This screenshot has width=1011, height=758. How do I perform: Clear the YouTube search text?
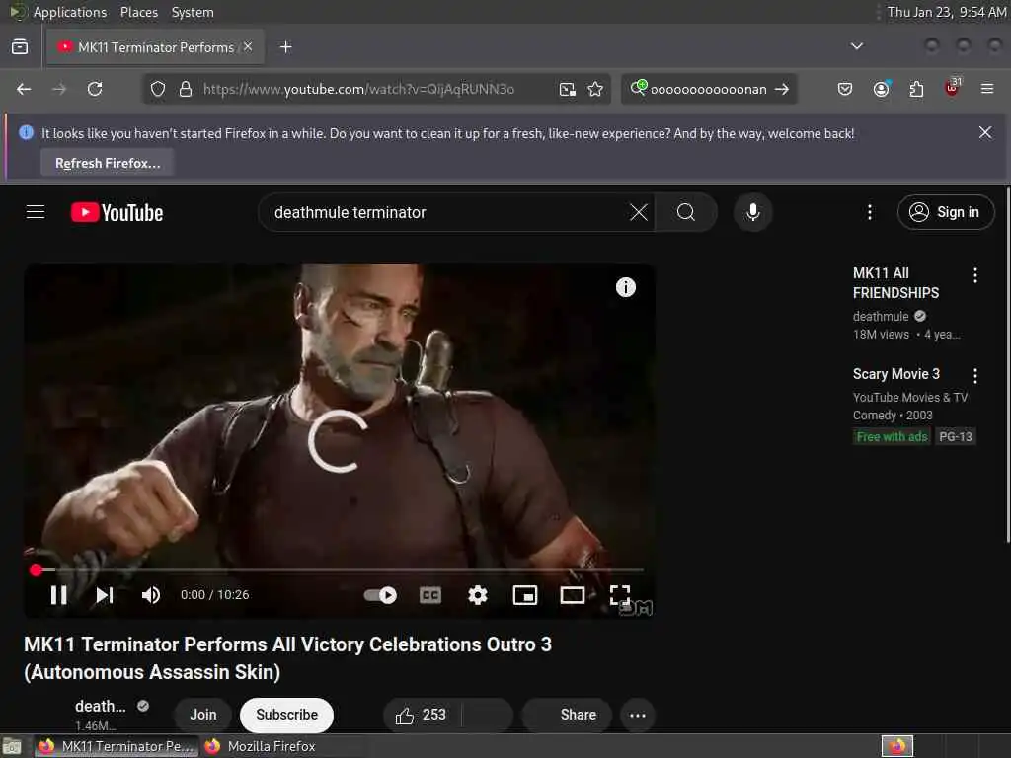click(x=639, y=212)
